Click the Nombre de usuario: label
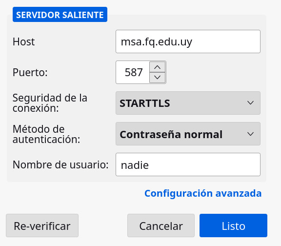Viewport: 281px width, 246px height. coord(60,164)
